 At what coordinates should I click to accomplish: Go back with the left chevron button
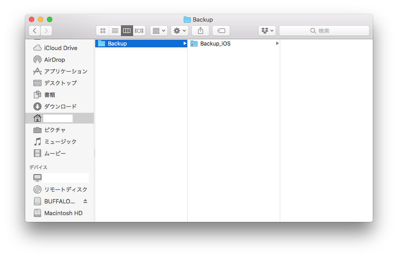click(x=34, y=31)
